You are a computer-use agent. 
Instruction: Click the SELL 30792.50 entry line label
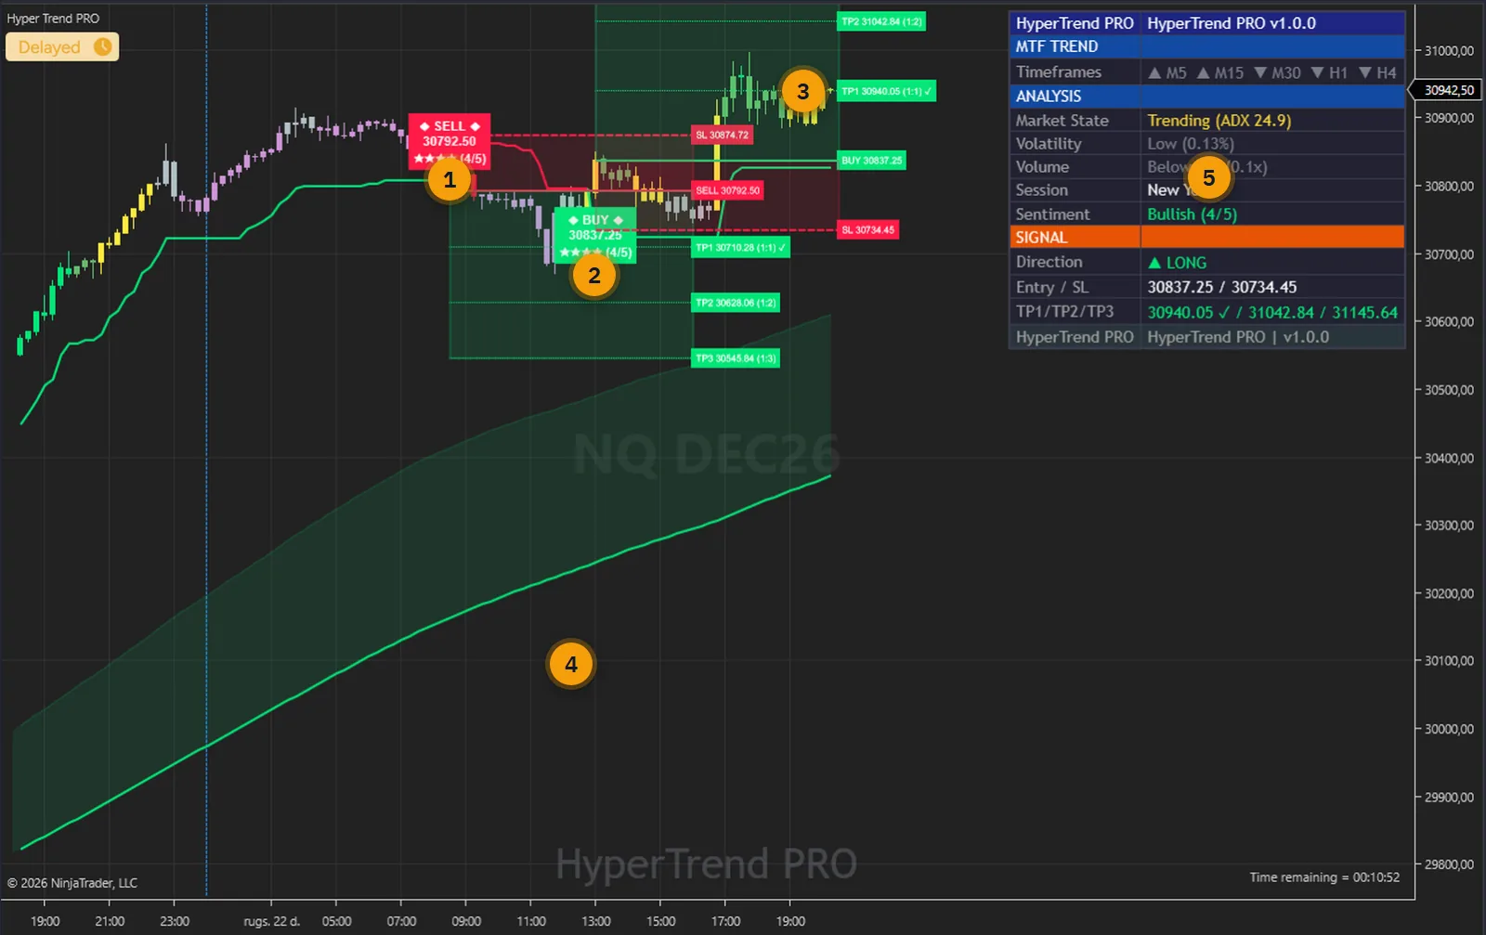[728, 190]
